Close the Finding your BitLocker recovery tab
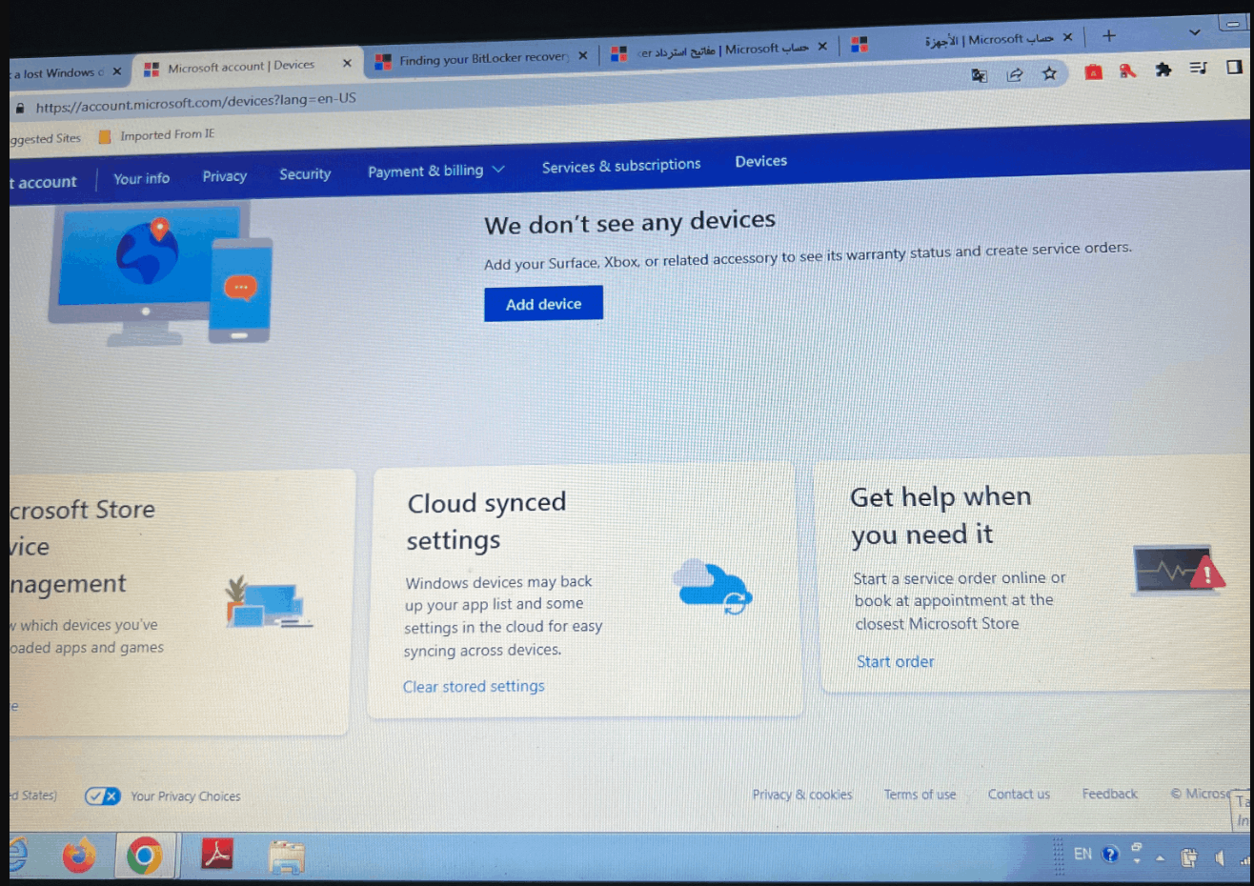This screenshot has height=886, width=1254. click(x=582, y=56)
